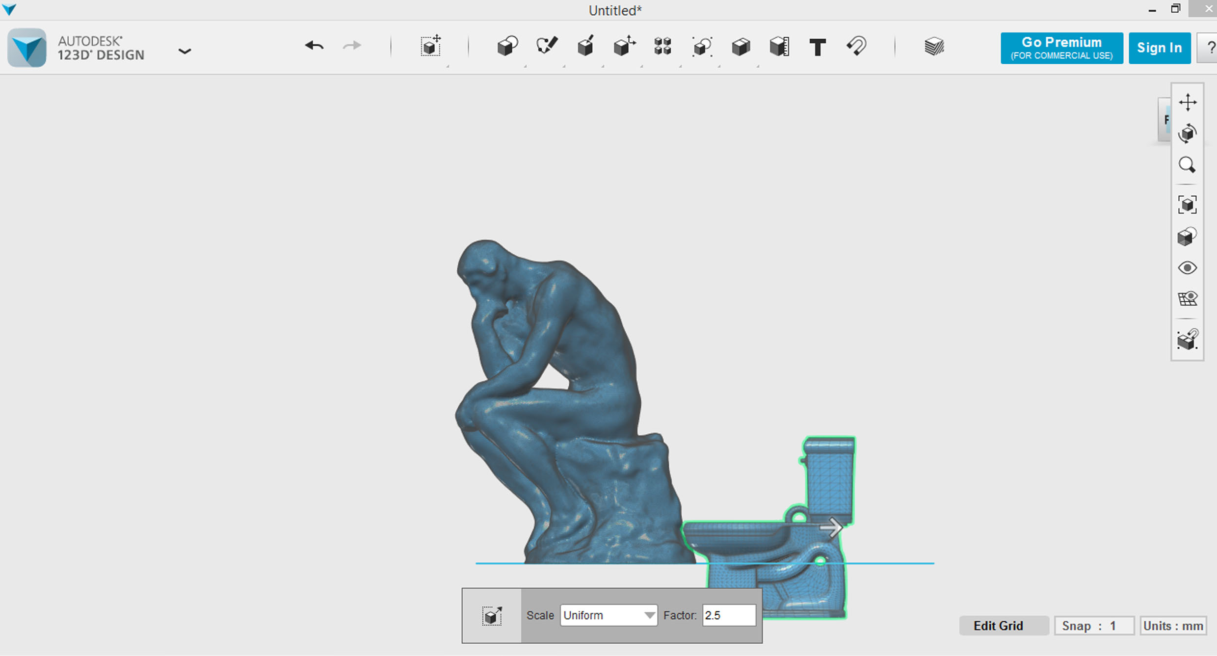Click the Units mm box

(1173, 626)
